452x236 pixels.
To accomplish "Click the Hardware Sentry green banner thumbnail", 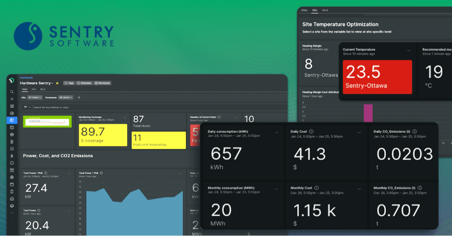I will (x=47, y=121).
